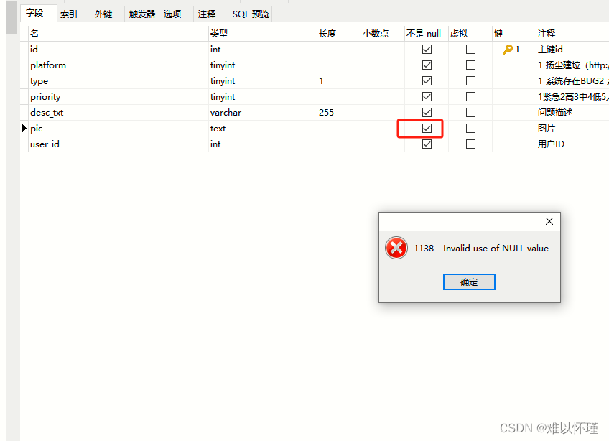
Task: Toggle not-null checkbox for priority field
Action: pyautogui.click(x=427, y=96)
